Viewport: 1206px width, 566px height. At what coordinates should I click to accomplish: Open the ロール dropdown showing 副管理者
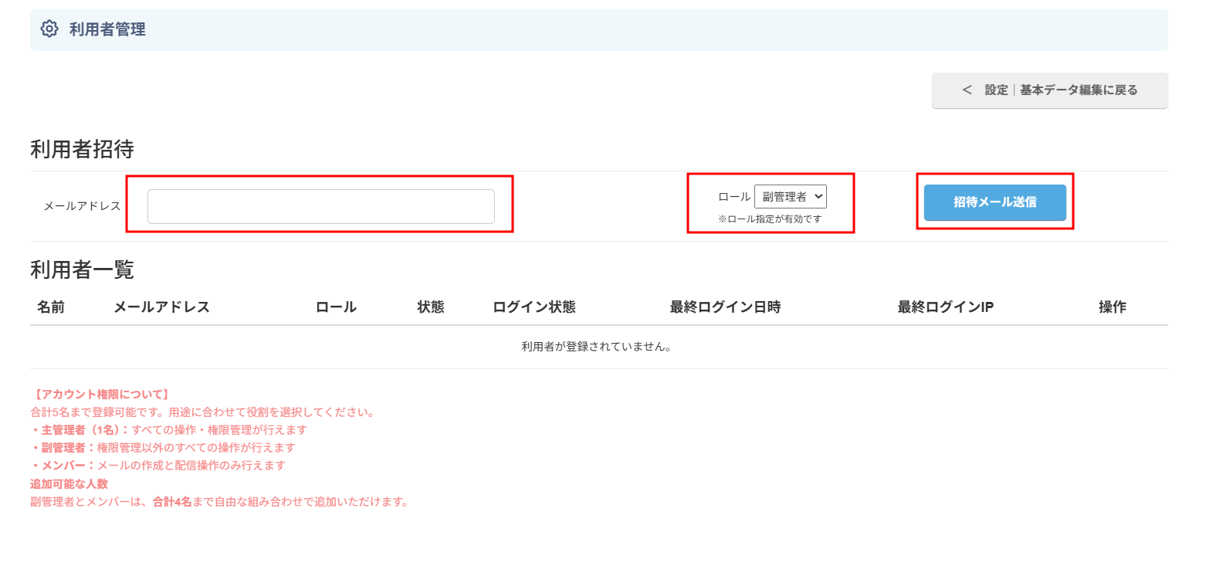[790, 197]
